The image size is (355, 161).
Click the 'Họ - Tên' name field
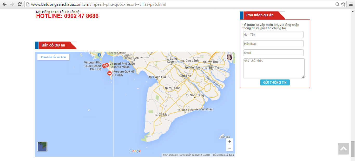tap(273, 35)
